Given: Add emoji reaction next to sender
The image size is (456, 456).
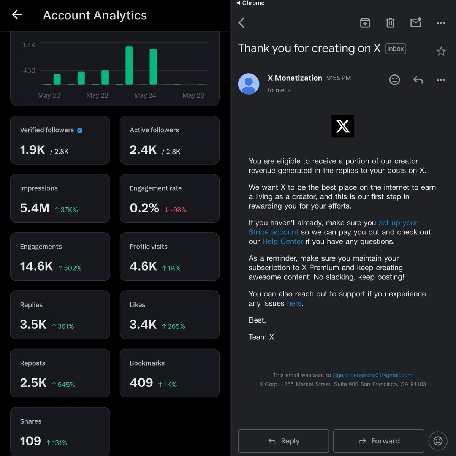Looking at the screenshot, I should [394, 80].
